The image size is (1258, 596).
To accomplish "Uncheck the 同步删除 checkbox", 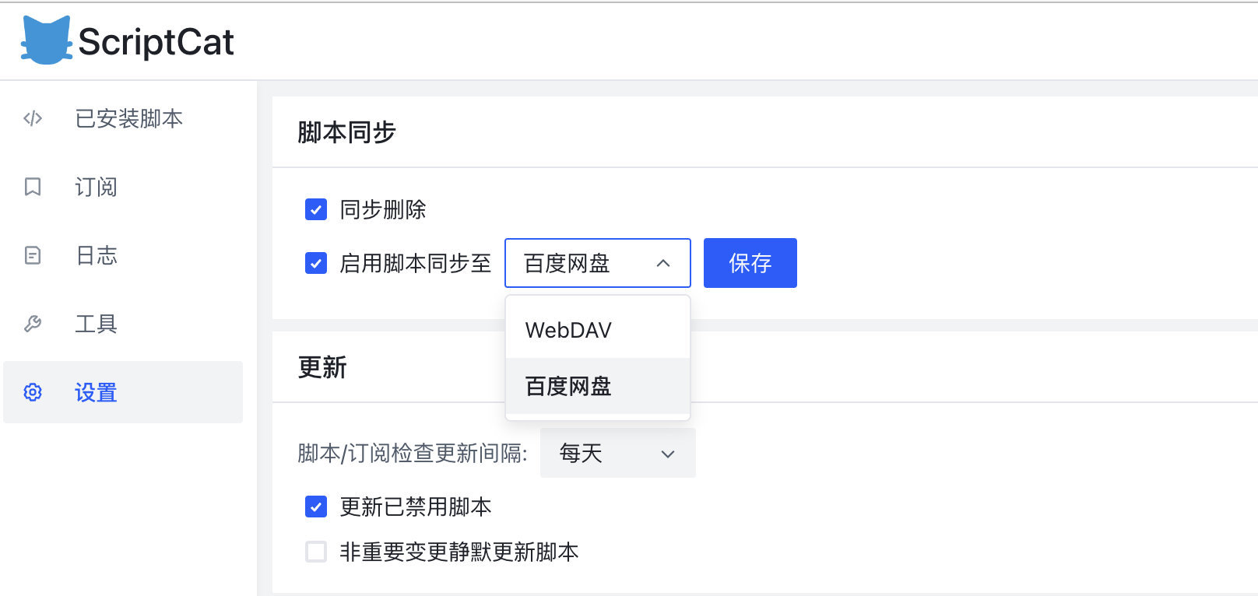I will pos(316,209).
